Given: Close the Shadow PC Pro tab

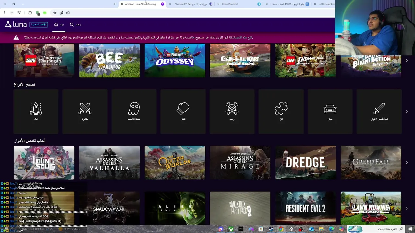Looking at the screenshot, I should pyautogui.click(x=170, y=4).
